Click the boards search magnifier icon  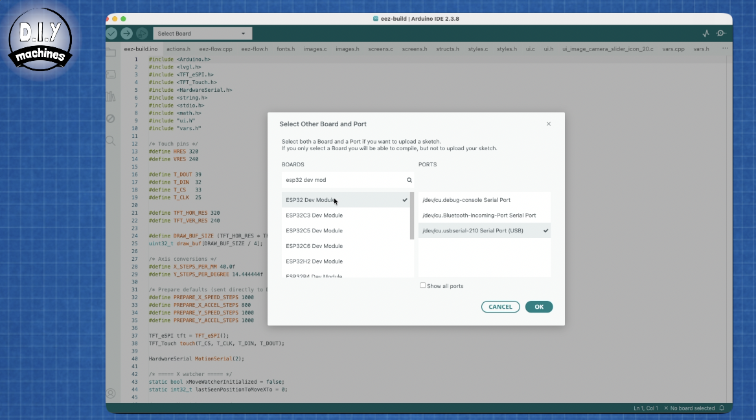(x=409, y=180)
